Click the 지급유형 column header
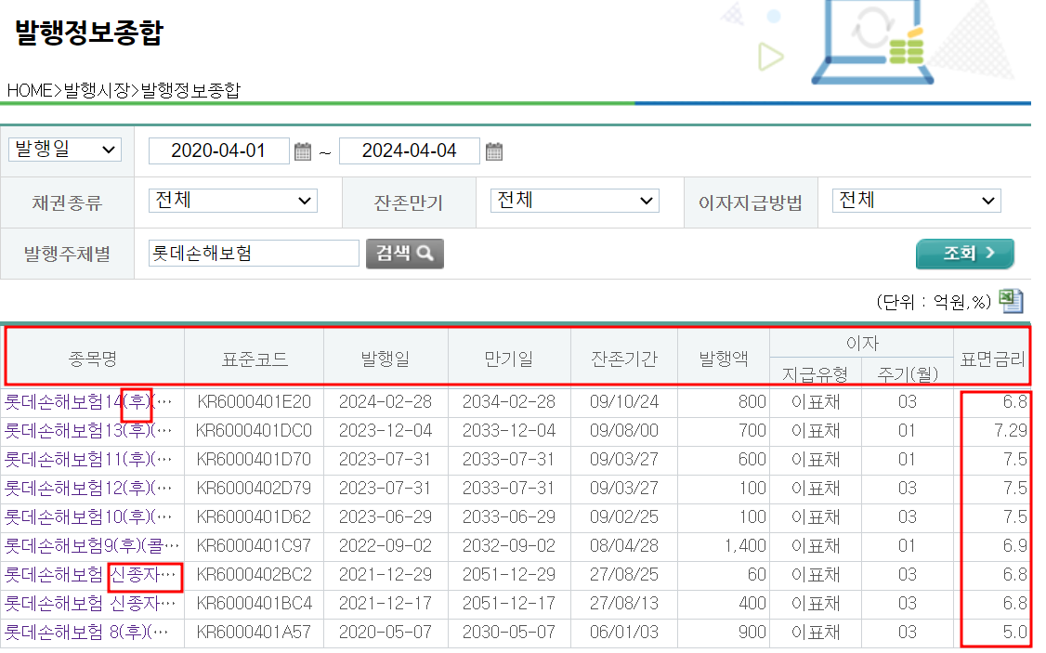The width and height of the screenshot is (1046, 653). click(816, 372)
